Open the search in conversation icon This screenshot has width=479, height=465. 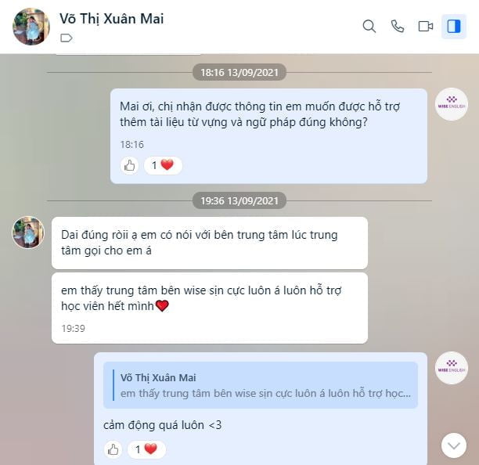[x=369, y=27]
